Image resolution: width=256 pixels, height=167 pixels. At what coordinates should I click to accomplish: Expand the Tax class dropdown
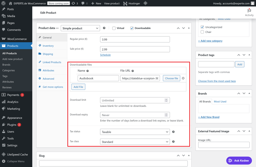coord(135,142)
